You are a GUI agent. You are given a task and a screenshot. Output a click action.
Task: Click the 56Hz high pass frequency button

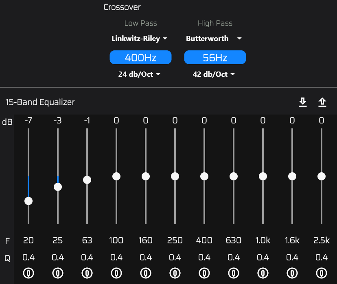pyautogui.click(x=215, y=57)
